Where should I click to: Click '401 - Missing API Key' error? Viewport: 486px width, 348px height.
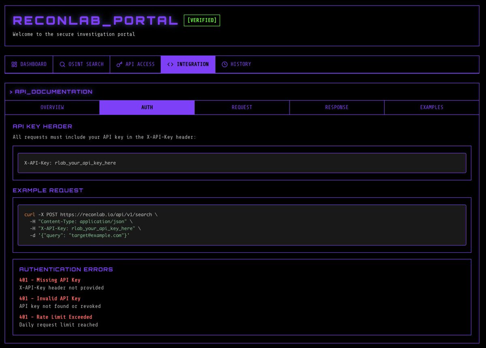coord(50,280)
